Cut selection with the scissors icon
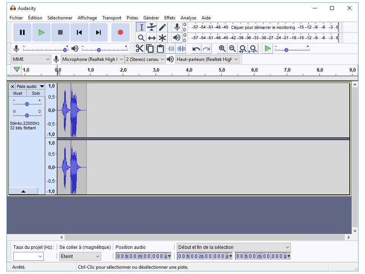Viewport: 365px width, 274px height. pyautogui.click(x=140, y=48)
